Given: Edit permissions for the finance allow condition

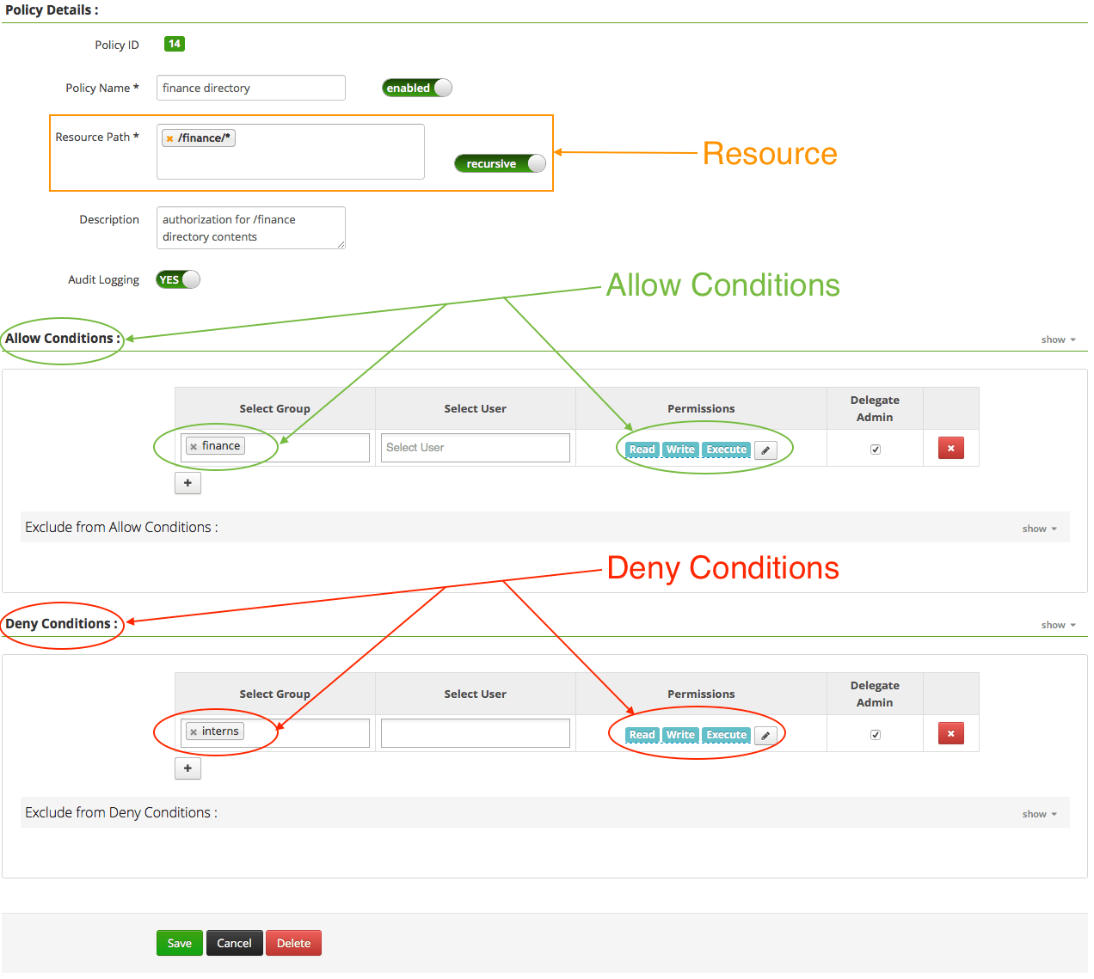Looking at the screenshot, I should [765, 450].
